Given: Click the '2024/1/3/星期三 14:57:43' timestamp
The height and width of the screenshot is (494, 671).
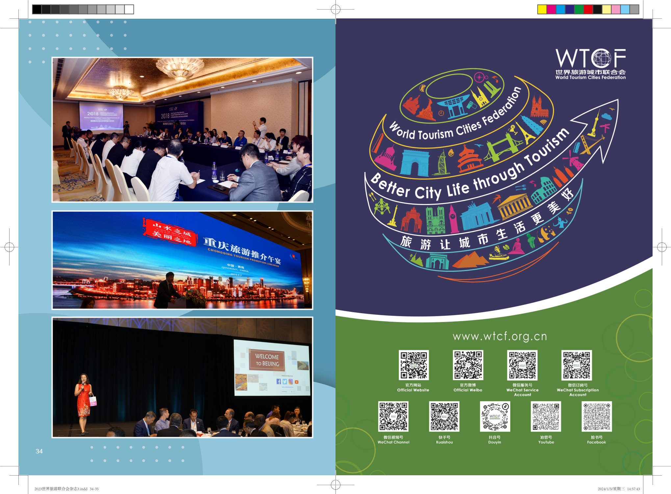Looking at the screenshot, I should coord(619,489).
